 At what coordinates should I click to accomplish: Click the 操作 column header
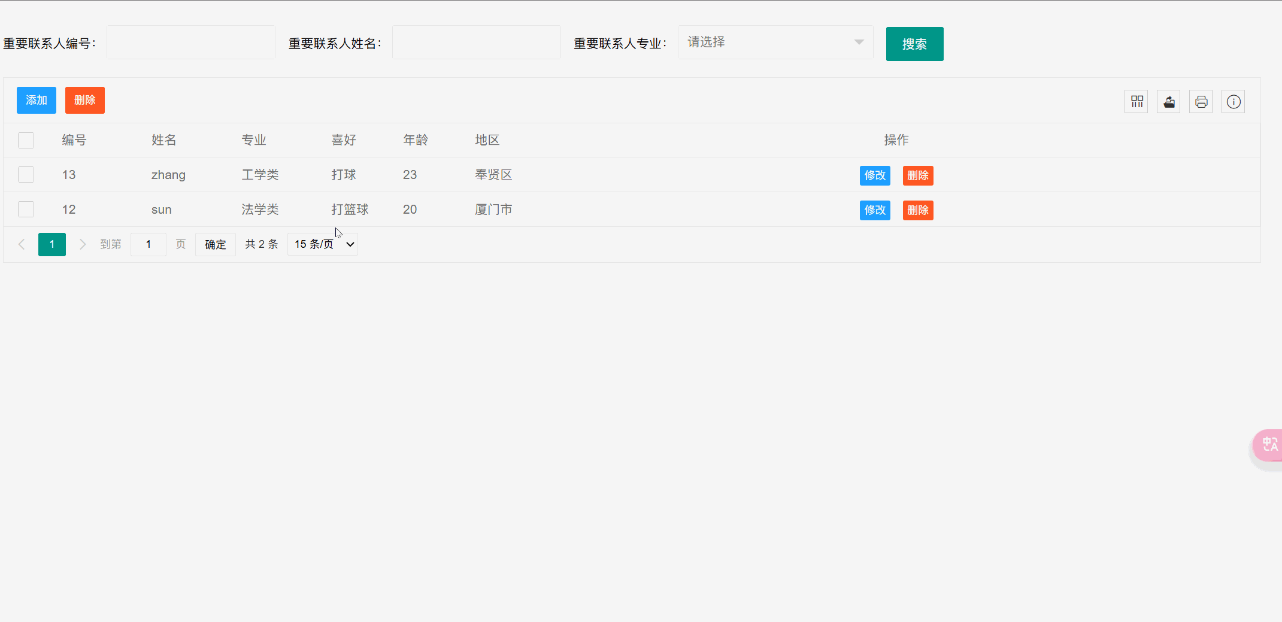pos(896,140)
